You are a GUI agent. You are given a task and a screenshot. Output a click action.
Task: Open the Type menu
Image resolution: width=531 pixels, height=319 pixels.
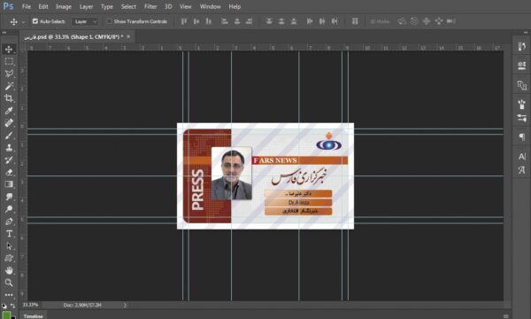click(x=107, y=6)
